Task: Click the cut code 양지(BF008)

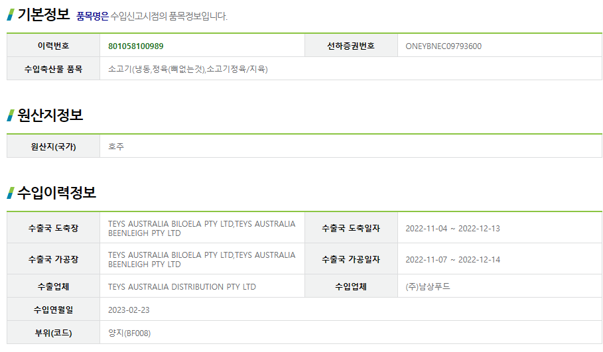Action: coord(129,333)
